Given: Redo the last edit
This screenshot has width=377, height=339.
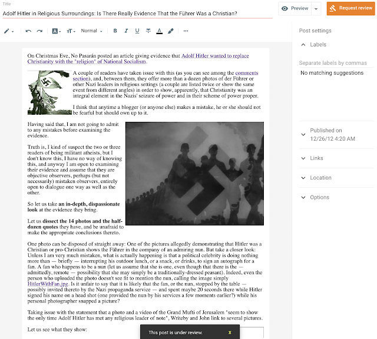Looking at the screenshot, I should pos(39,31).
